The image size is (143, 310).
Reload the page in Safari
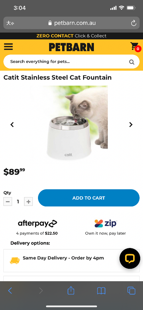134,23
